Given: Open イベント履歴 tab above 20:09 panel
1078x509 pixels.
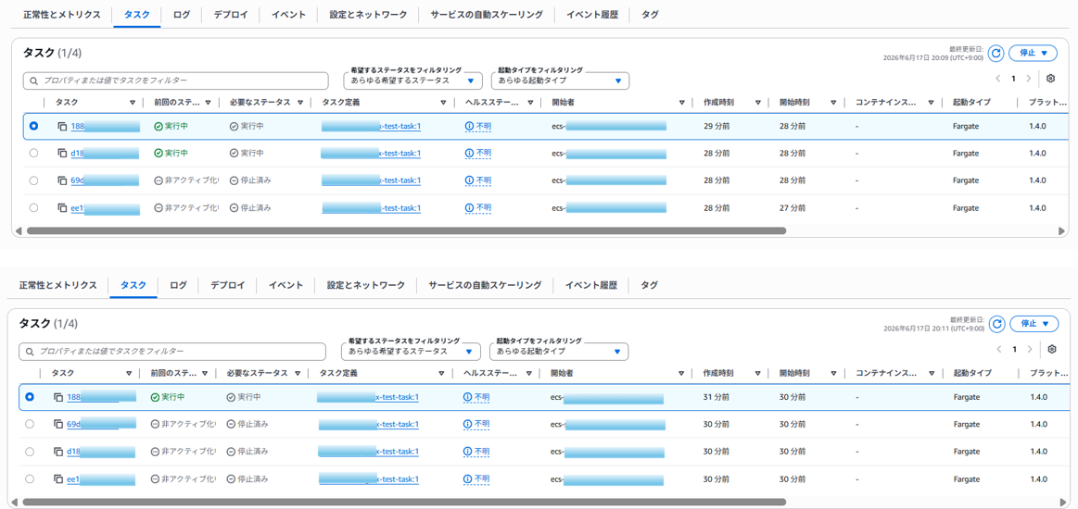Looking at the screenshot, I should [x=592, y=15].
